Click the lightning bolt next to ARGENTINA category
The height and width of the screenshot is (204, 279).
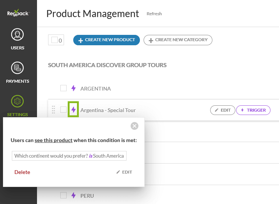73,88
